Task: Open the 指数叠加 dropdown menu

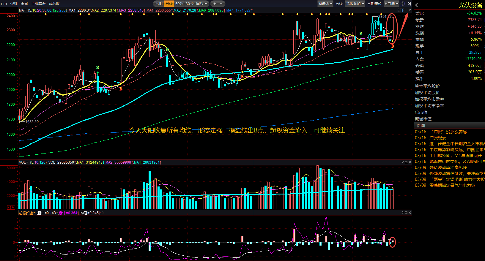Action: point(355,4)
